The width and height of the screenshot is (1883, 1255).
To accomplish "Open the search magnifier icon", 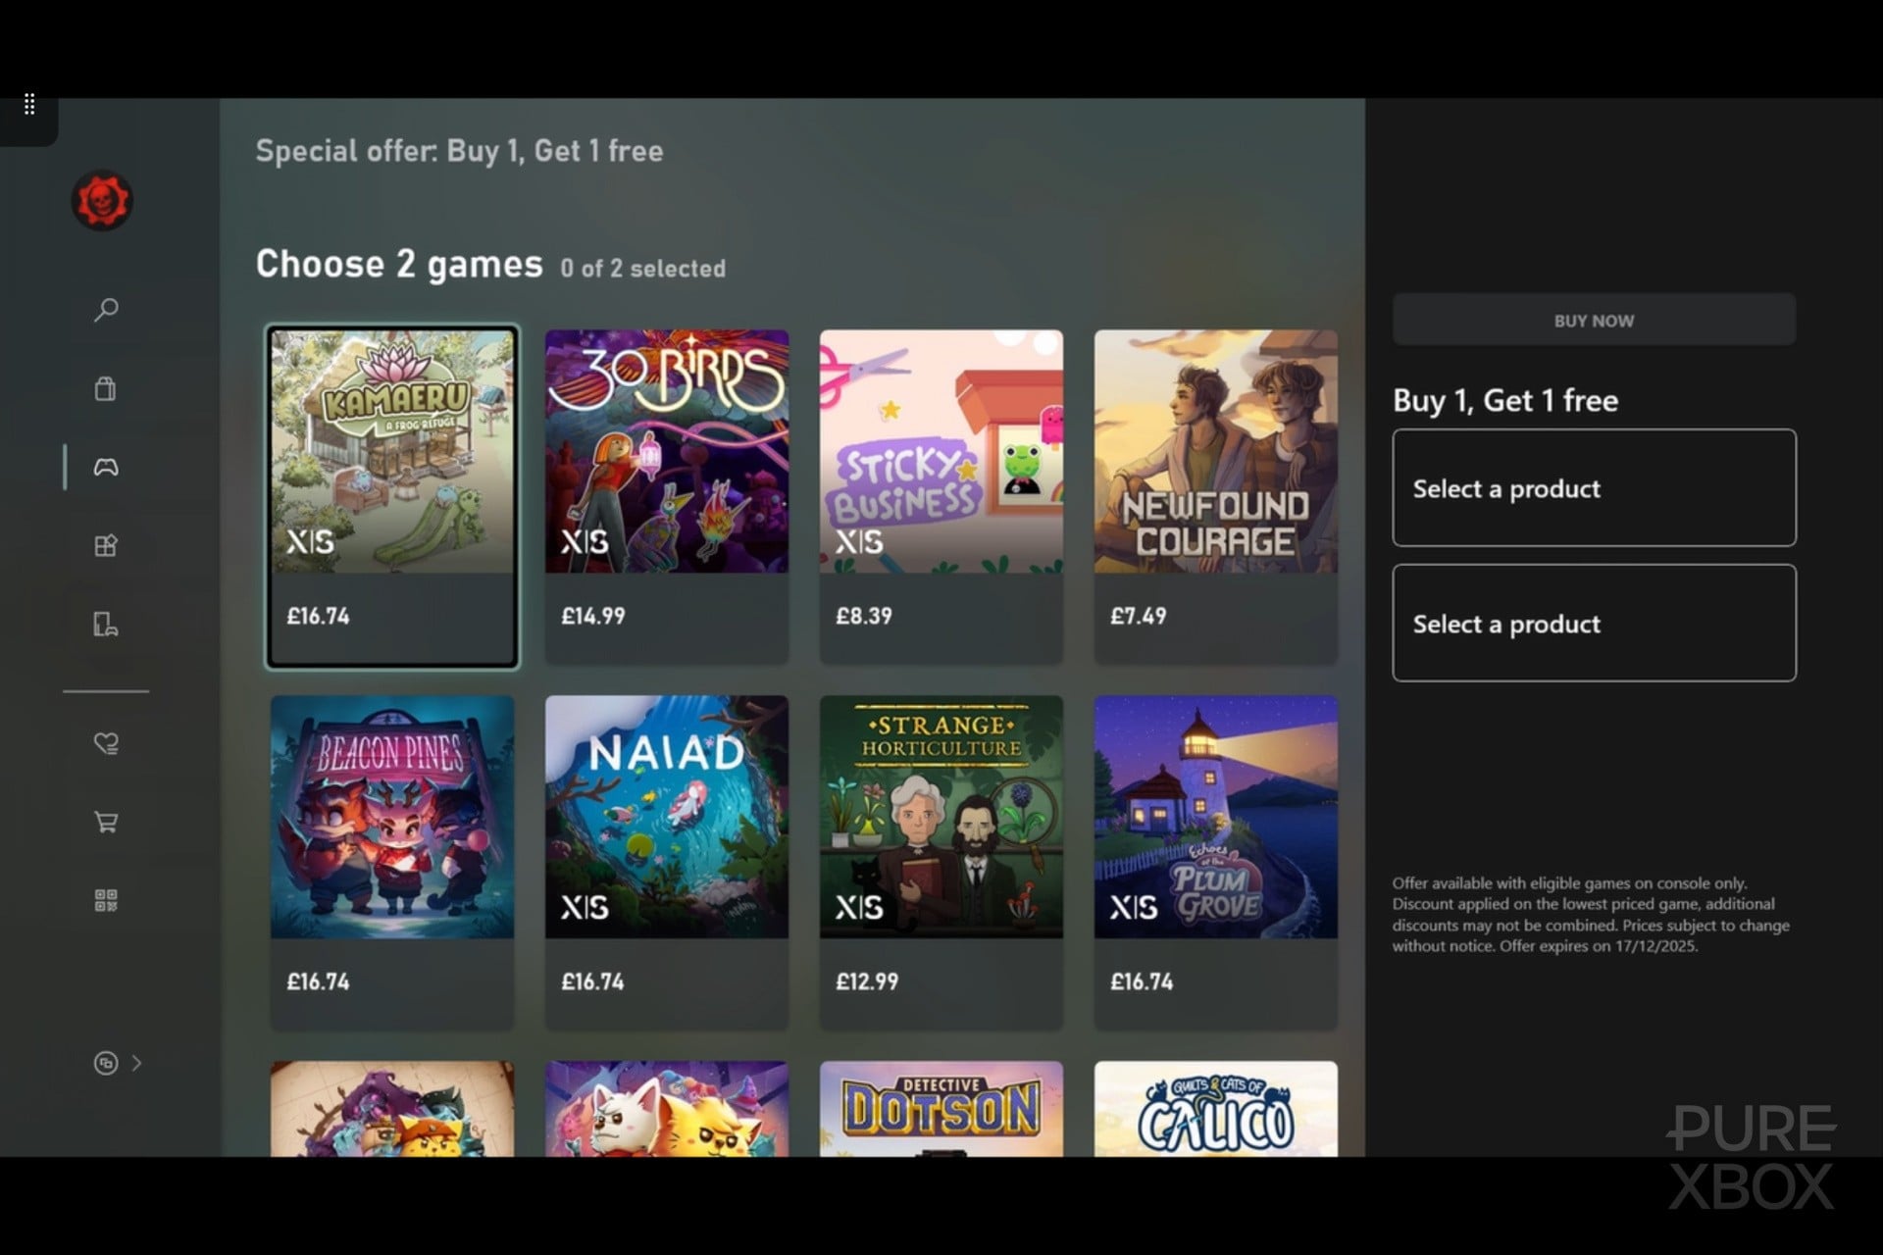I will pos(106,310).
